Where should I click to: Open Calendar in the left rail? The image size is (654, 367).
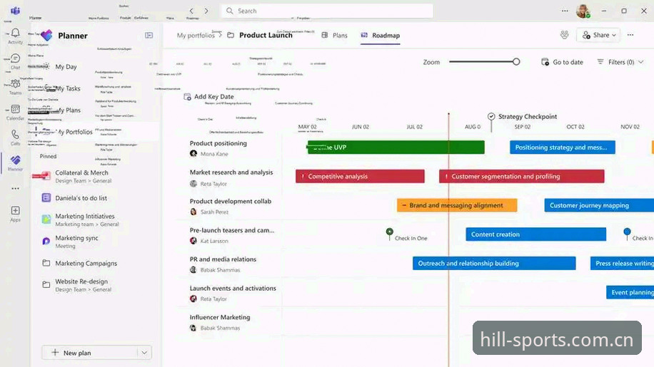16,110
